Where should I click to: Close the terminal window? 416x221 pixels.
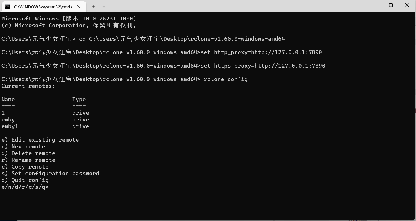click(407, 5)
